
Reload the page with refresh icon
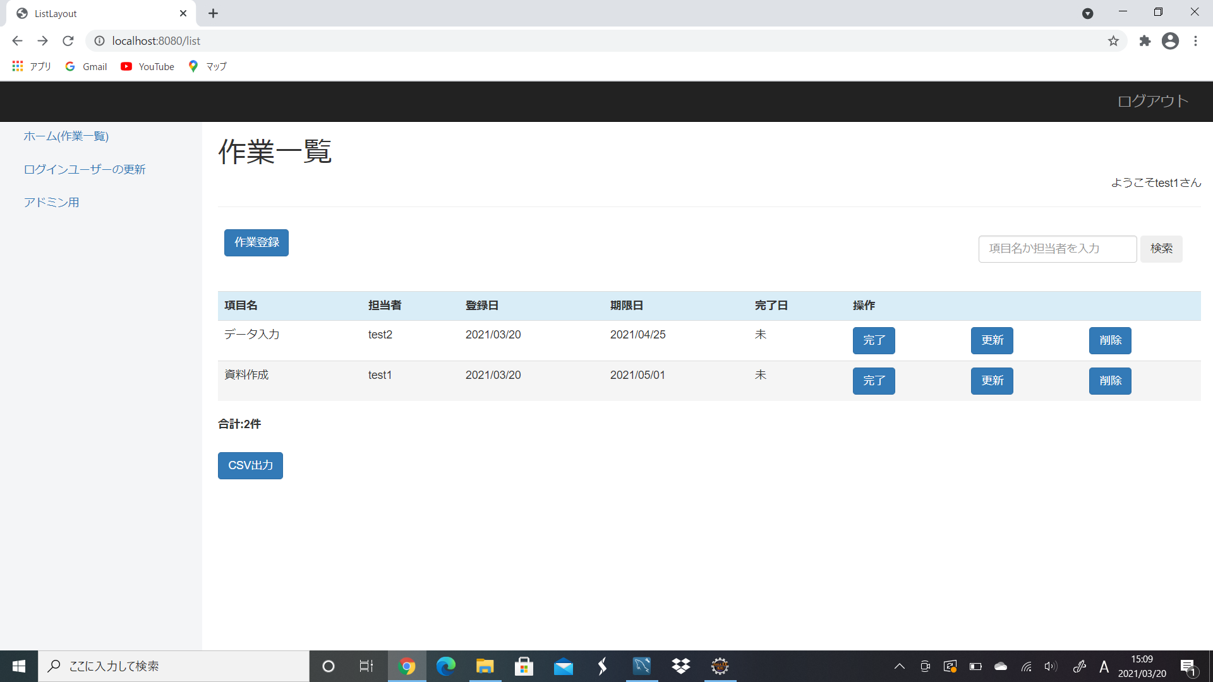pyautogui.click(x=68, y=41)
